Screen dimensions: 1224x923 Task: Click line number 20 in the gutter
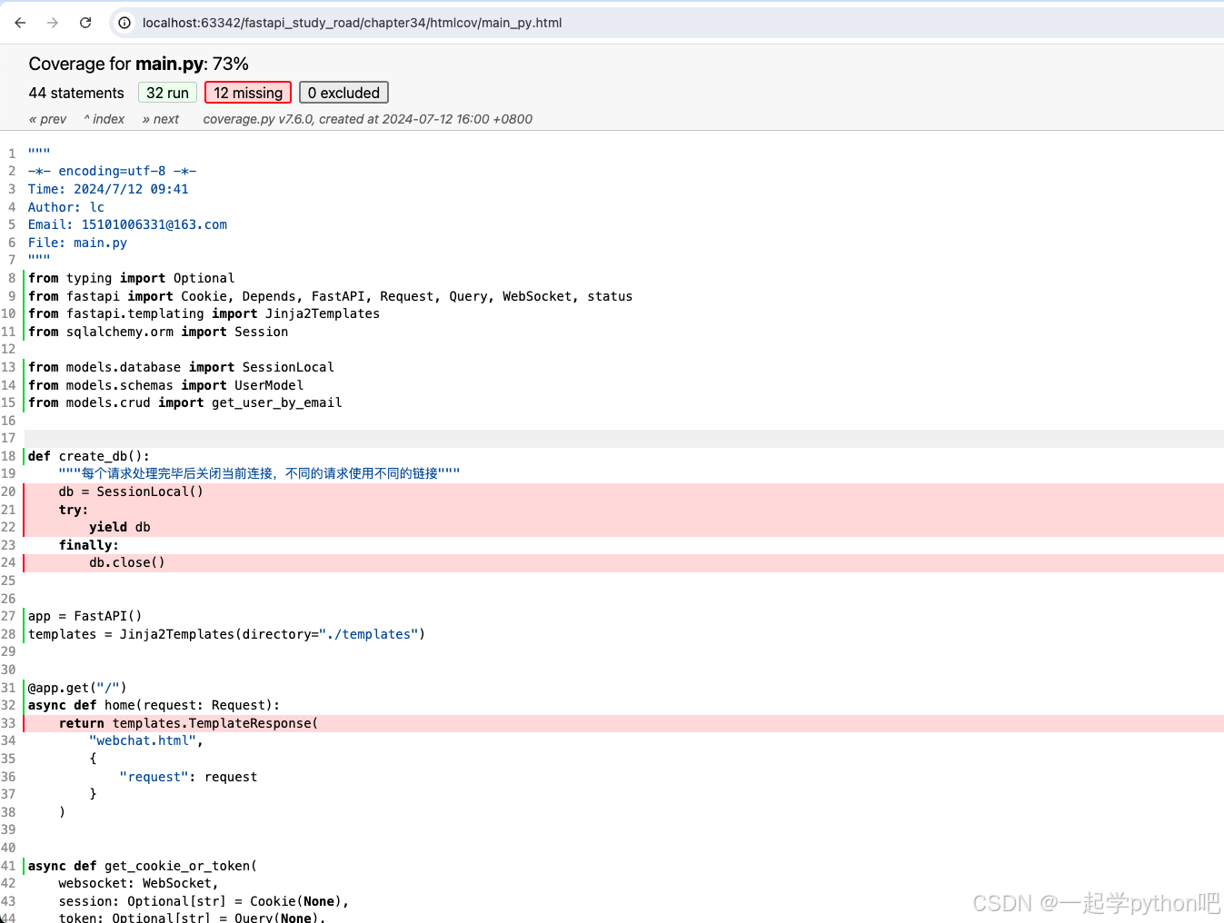[x=8, y=491]
